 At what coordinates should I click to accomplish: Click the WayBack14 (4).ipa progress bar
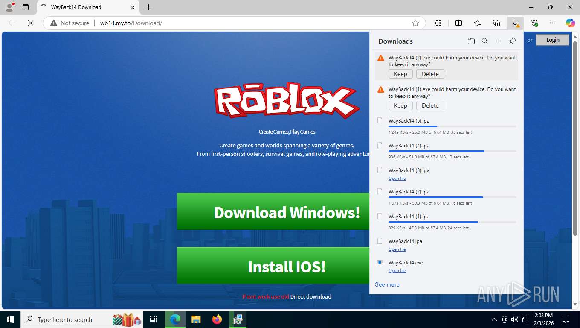tap(452, 151)
